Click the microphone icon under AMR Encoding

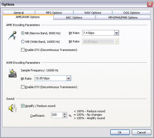point(13,35)
